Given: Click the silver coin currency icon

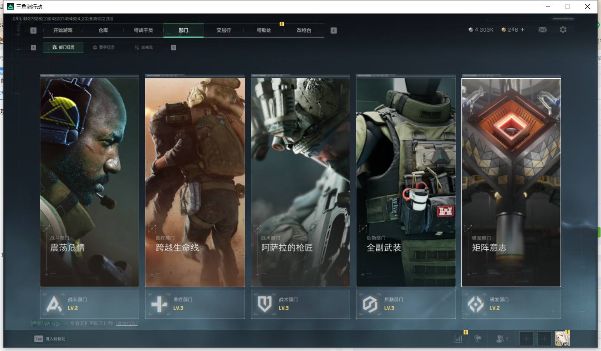Looking at the screenshot, I should (471, 30).
